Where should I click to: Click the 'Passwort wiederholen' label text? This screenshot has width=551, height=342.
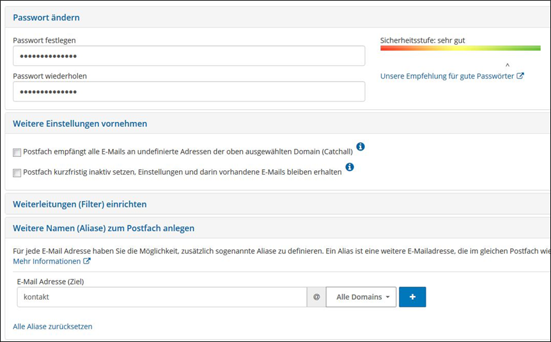tap(50, 76)
